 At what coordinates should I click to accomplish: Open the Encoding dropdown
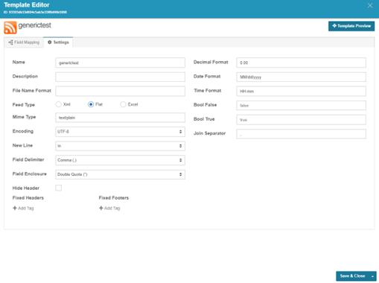(x=120, y=132)
